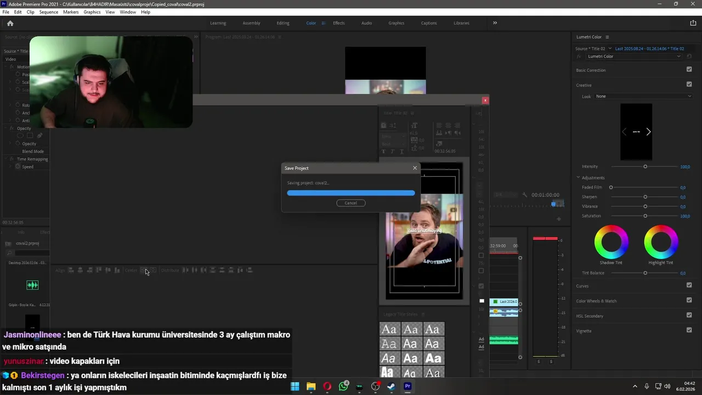
Task: Open the Opera browser taskbar icon
Action: [327, 386]
